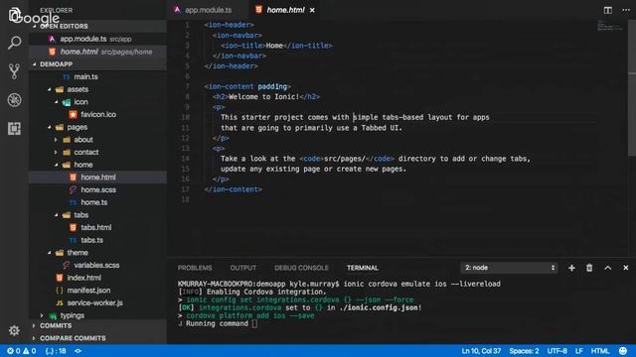Select the home.html editor tab

285,10
